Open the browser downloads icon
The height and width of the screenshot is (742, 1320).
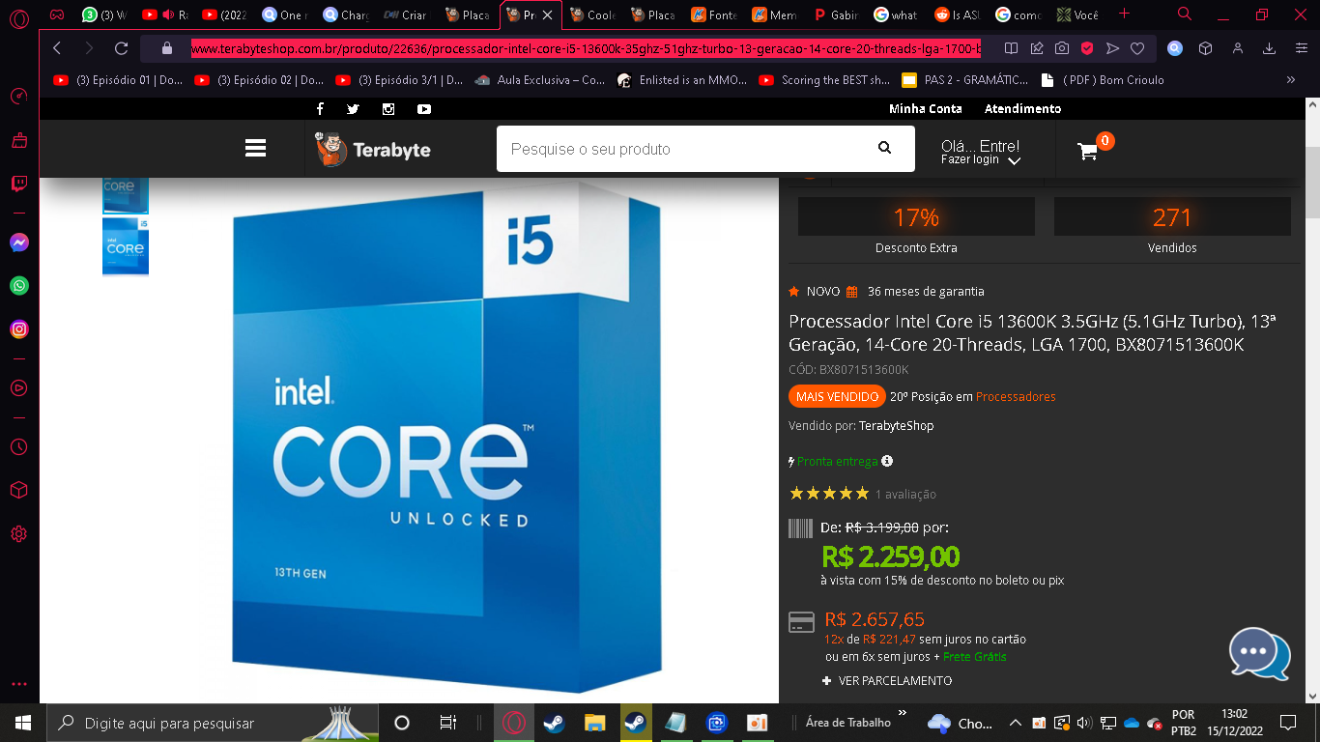(x=1270, y=48)
